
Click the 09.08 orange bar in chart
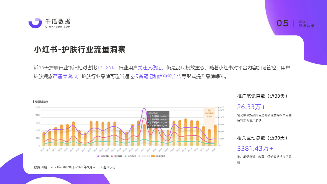click(185, 132)
